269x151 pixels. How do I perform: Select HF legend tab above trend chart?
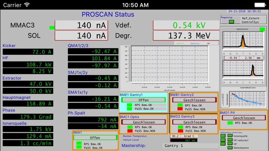point(208,44)
